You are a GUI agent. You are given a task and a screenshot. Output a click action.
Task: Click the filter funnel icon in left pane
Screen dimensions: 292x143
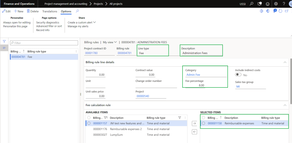[4, 42]
